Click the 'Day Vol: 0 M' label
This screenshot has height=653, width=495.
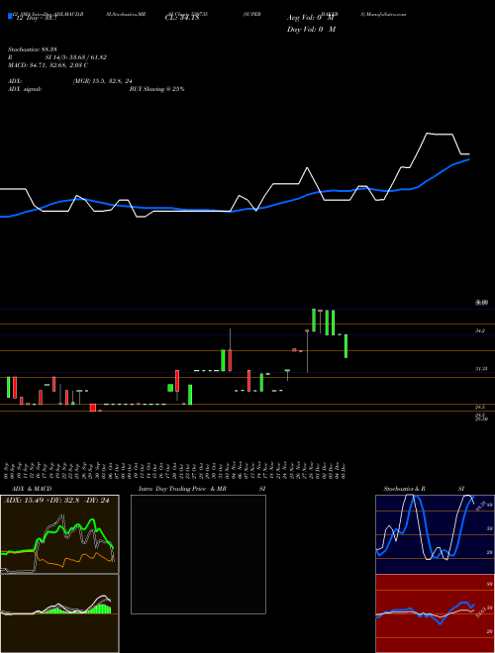(311, 30)
